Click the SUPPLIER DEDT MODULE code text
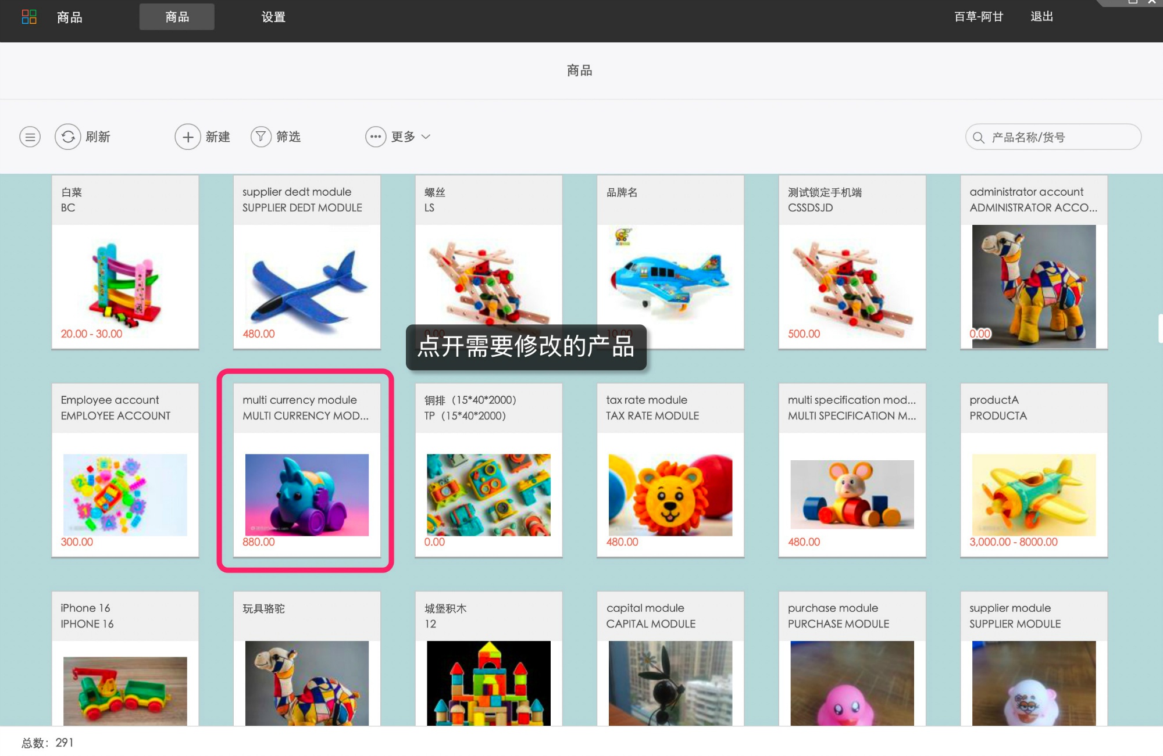Image resolution: width=1163 pixels, height=756 pixels. (x=302, y=208)
